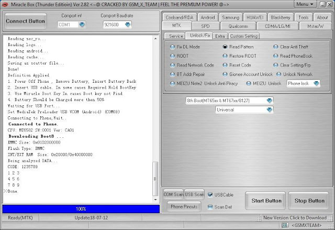Open the CDMA/LG/MI tab
The image size is (335, 230).
277,26
